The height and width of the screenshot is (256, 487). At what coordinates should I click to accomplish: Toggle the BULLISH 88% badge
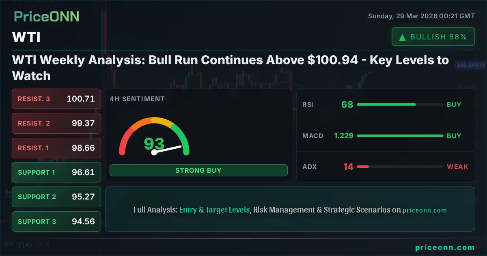tap(433, 37)
